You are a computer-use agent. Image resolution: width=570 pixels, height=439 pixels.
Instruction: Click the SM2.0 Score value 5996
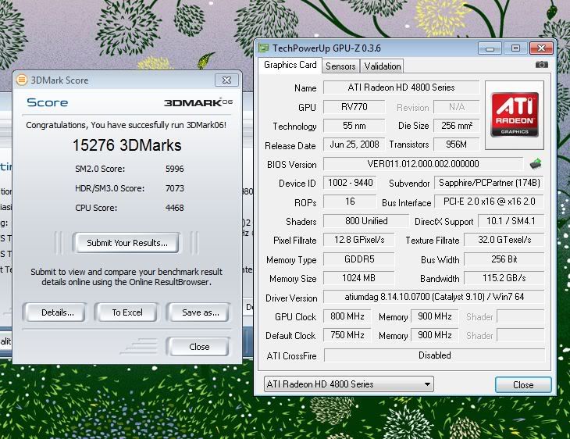pos(174,169)
